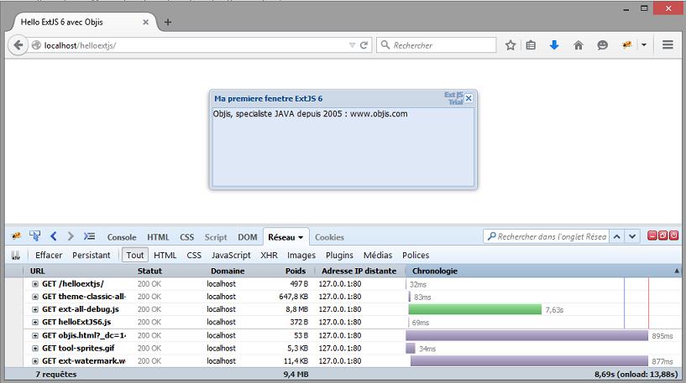Go to previous panel with left chevron
This screenshot has width=686, height=383.
click(54, 236)
